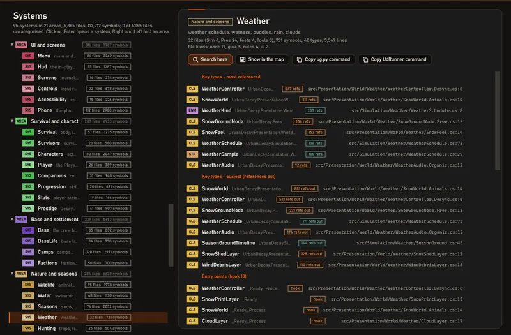Open SnowShedLayer in busiest list
Image resolution: width=511 pixels, height=335 pixels.
[324, 254]
